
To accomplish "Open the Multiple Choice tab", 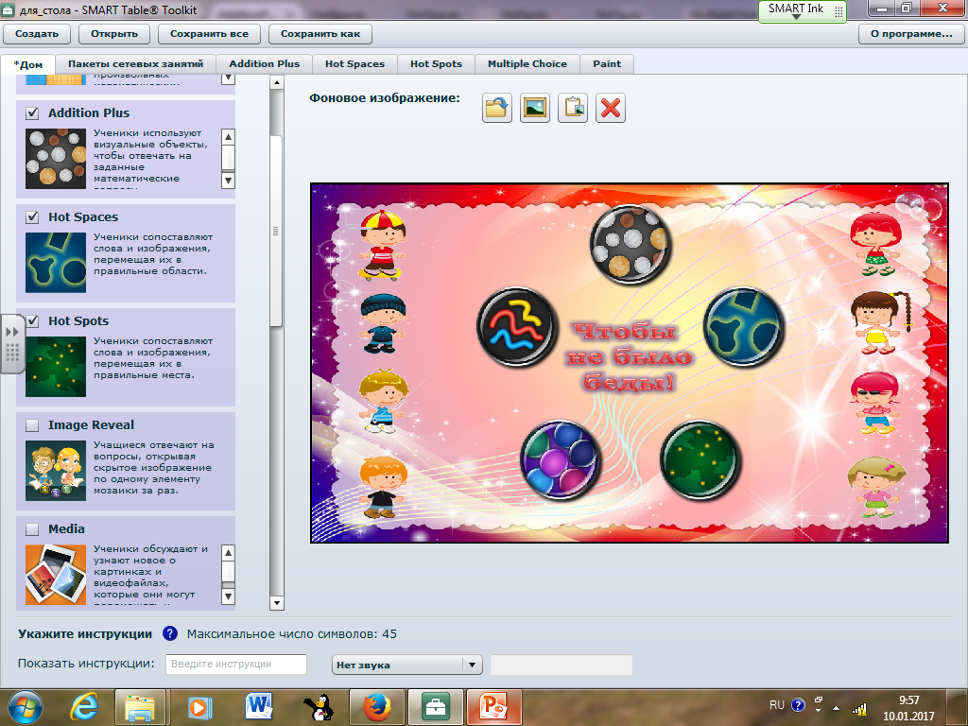I will point(527,63).
